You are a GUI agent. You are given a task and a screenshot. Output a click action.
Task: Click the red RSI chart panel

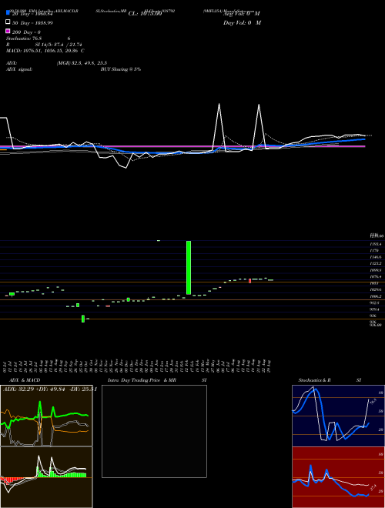(338, 477)
